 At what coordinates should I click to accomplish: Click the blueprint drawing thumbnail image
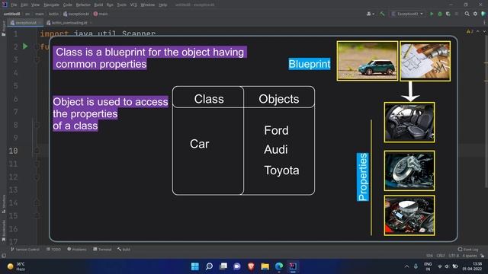tap(425, 61)
